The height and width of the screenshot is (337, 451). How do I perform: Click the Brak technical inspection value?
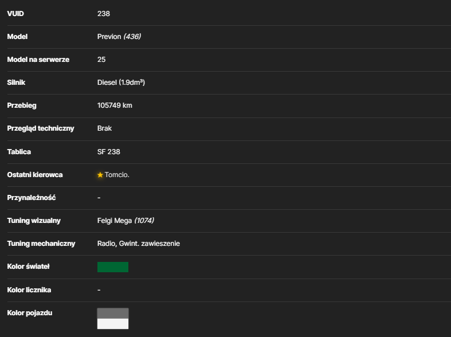tap(104, 128)
